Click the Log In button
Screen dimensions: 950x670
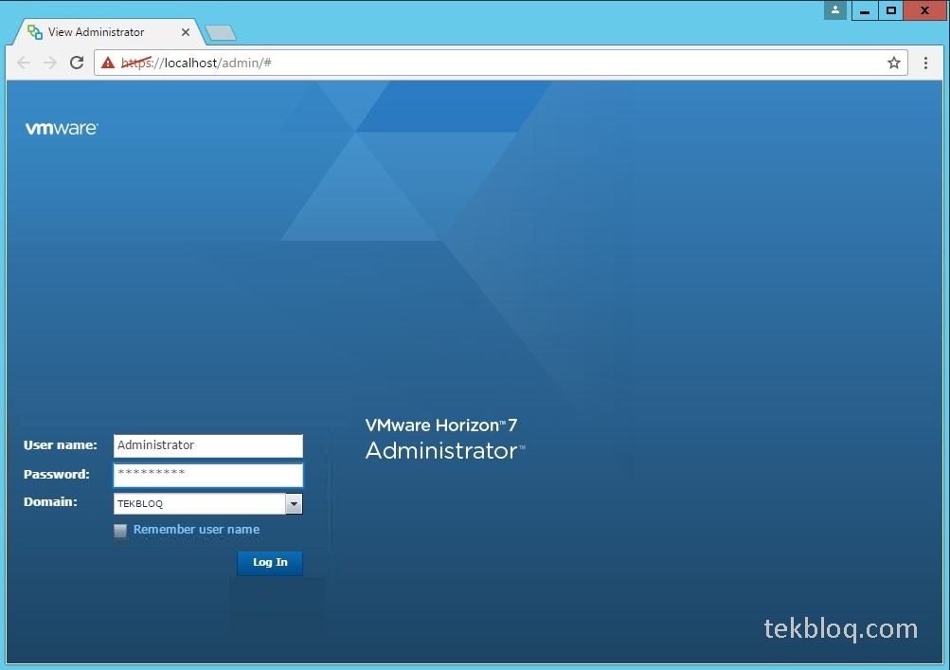click(270, 563)
